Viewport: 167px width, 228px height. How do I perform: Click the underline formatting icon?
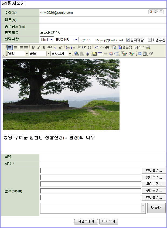[x=44, y=47]
